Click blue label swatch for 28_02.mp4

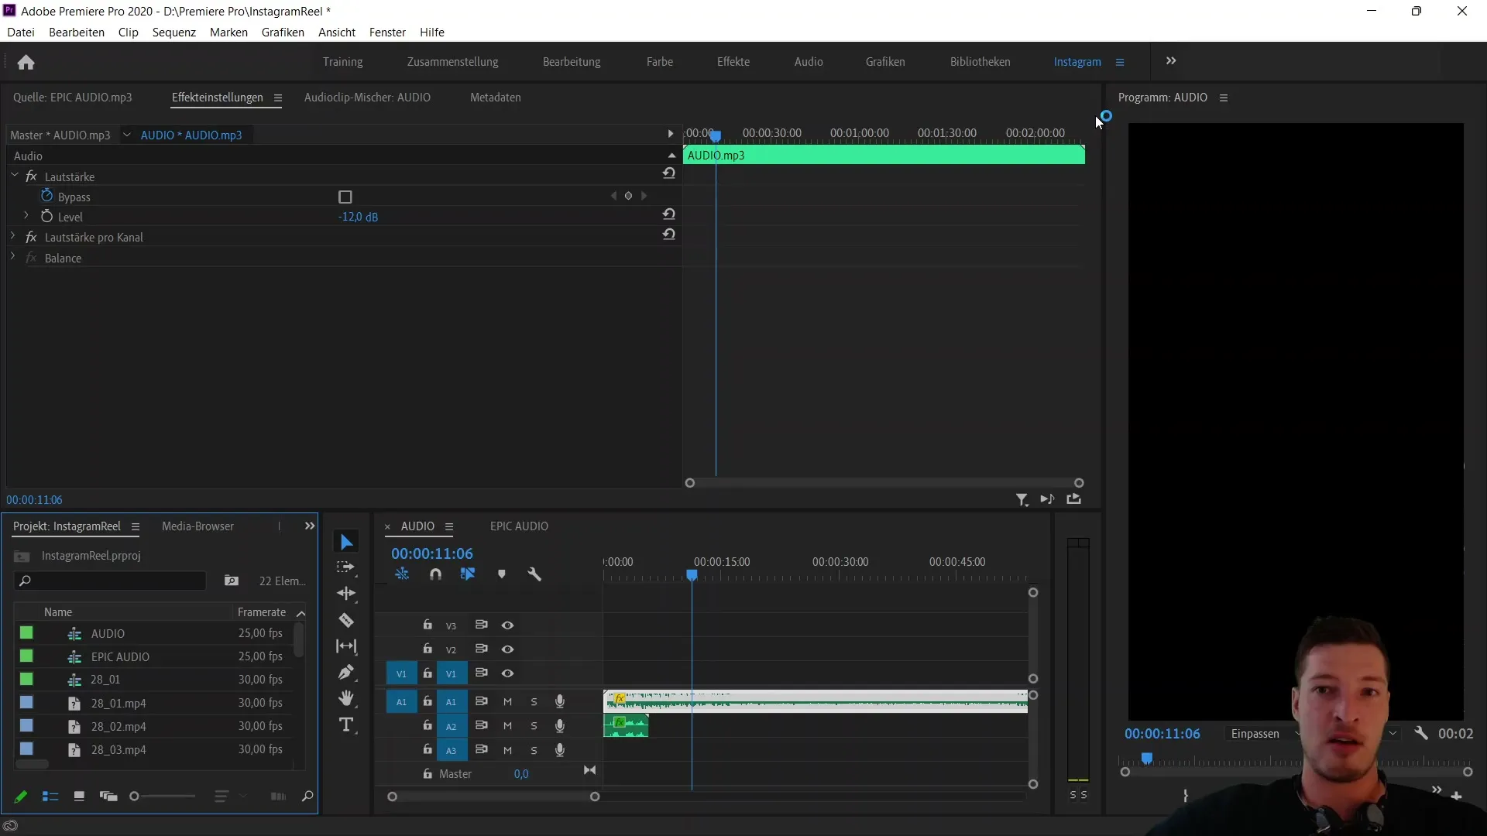point(26,726)
